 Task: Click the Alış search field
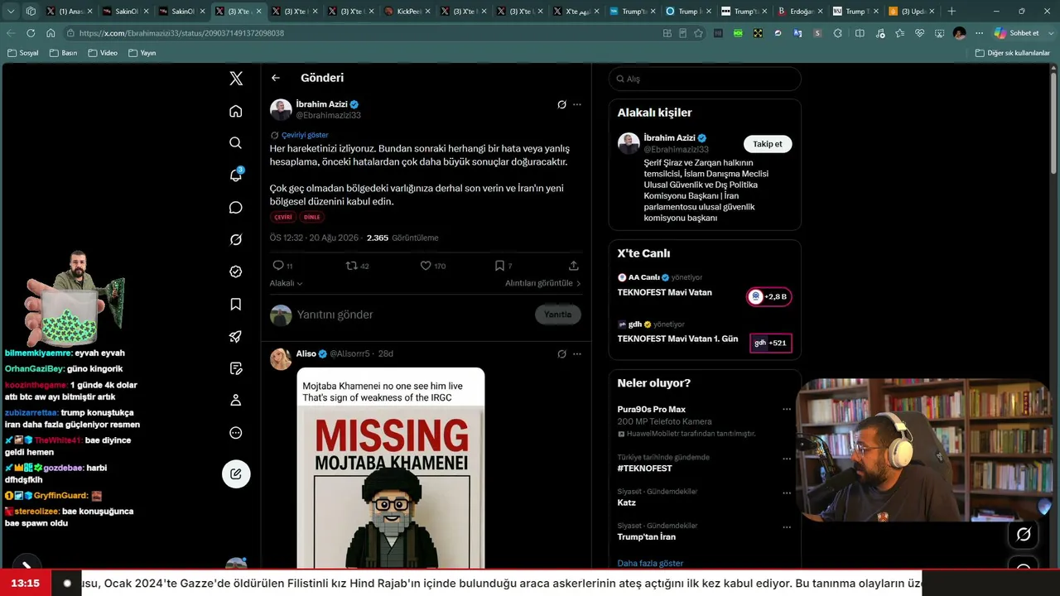pyautogui.click(x=705, y=79)
